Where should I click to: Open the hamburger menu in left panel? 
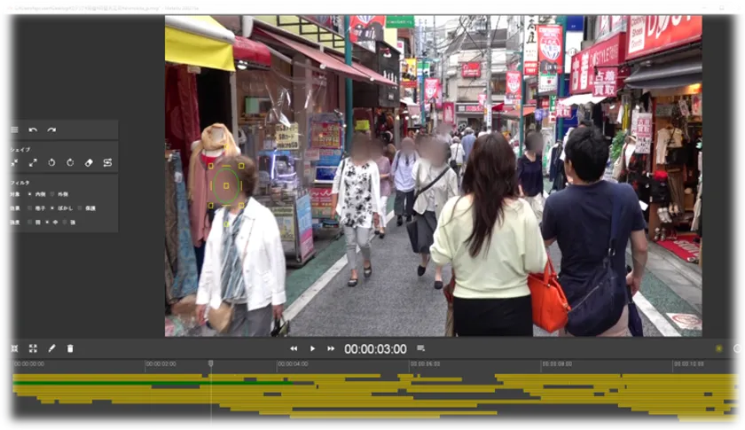point(14,130)
